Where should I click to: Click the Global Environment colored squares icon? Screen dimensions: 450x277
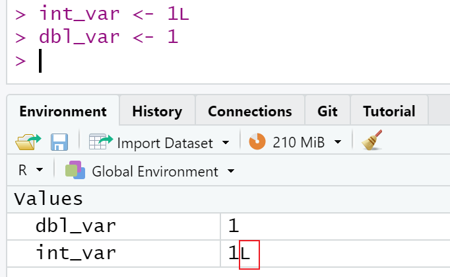pyautogui.click(x=75, y=170)
